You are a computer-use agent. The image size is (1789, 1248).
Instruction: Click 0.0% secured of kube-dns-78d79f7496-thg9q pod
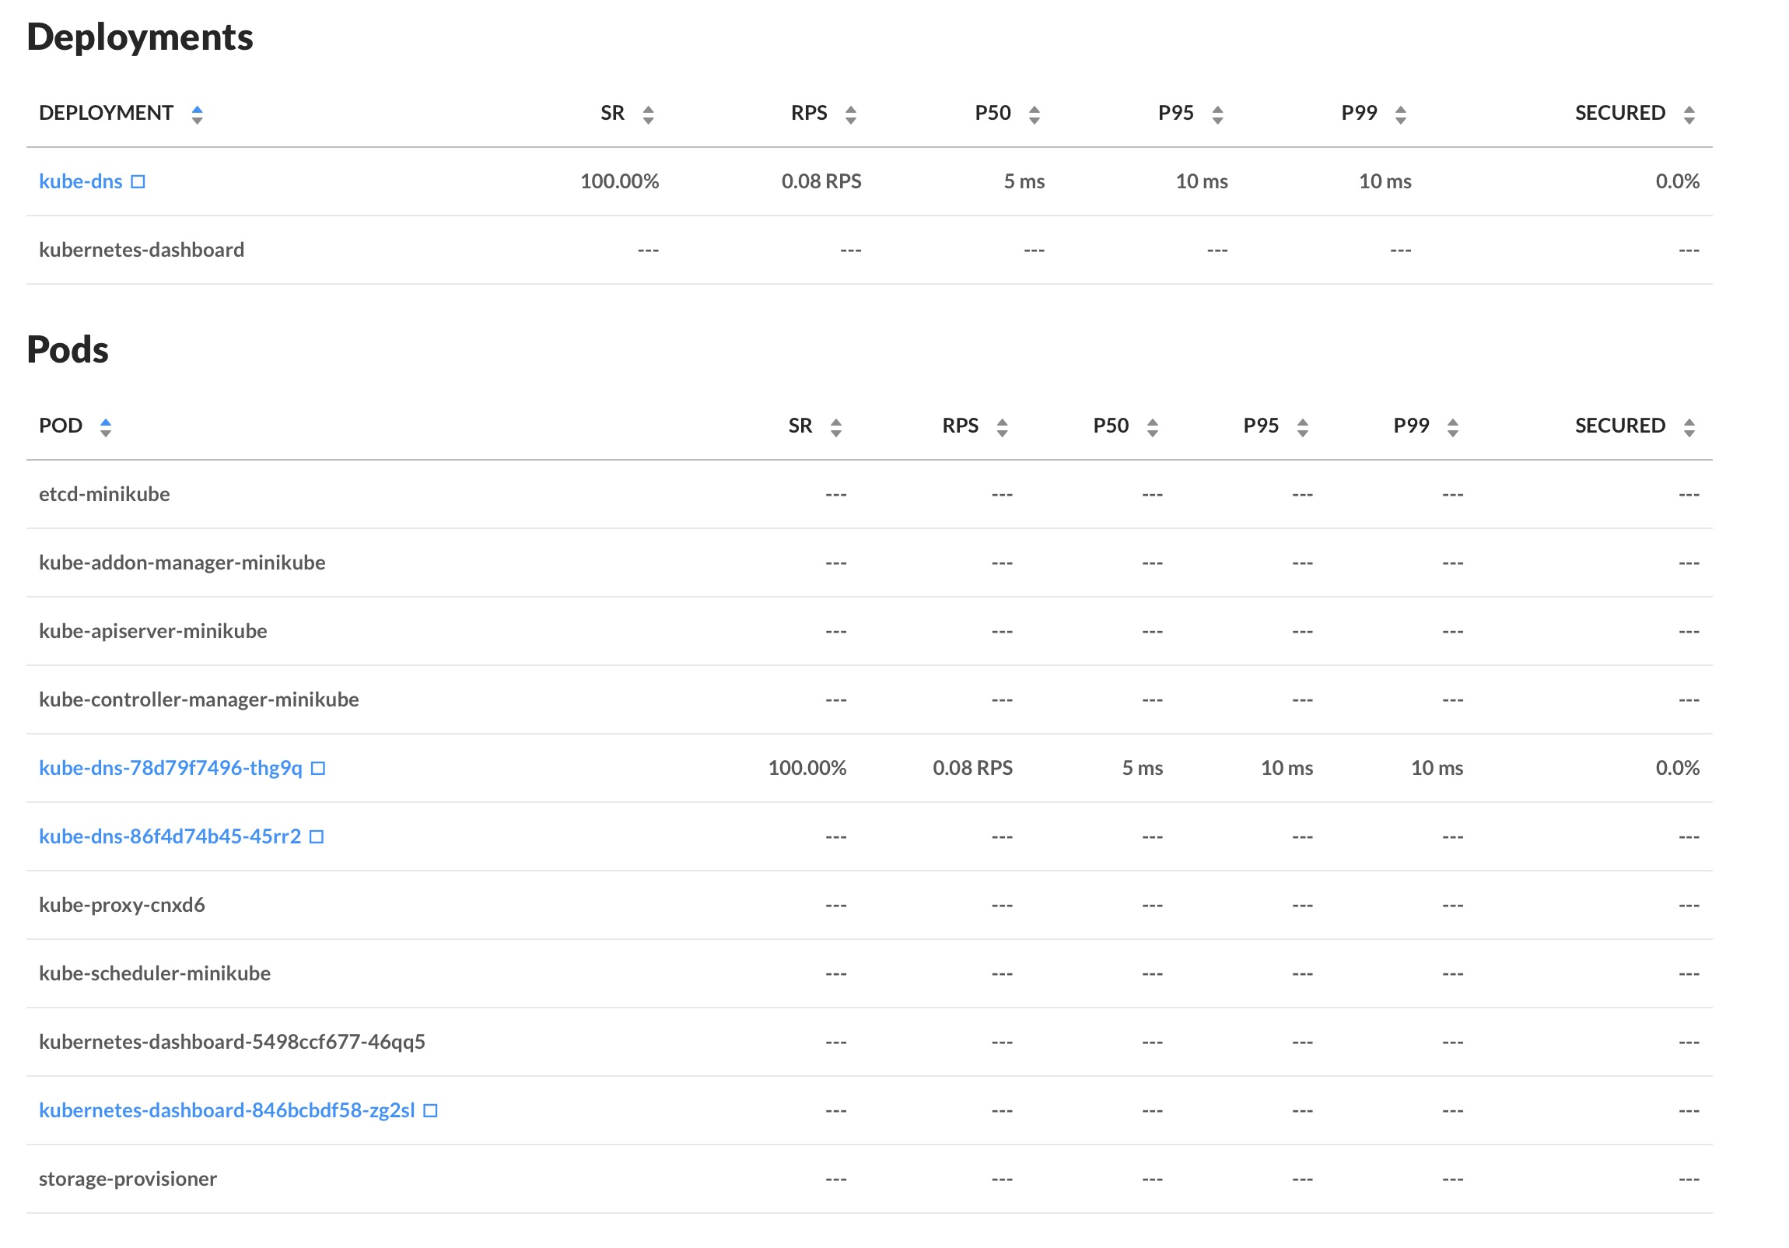1677,769
